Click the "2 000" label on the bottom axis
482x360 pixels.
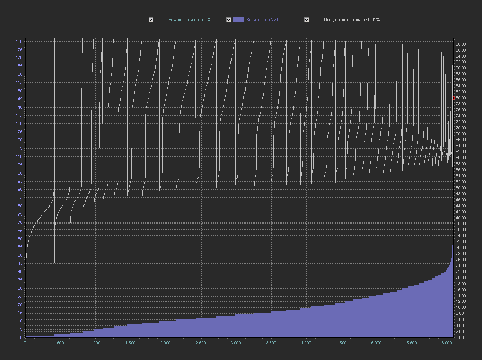165,343
